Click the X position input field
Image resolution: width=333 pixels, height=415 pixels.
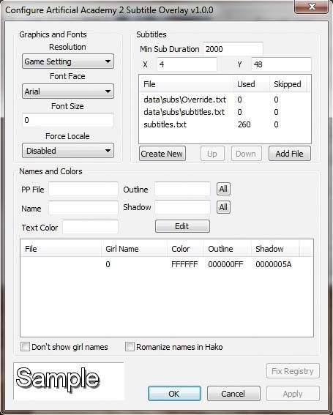(187, 64)
